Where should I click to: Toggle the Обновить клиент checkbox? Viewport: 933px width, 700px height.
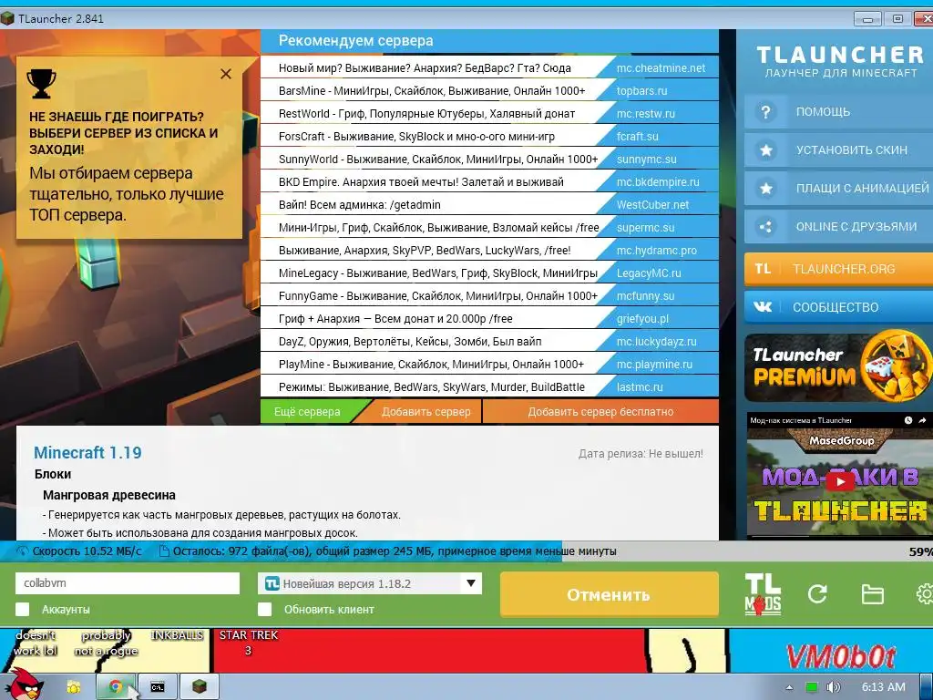[x=265, y=610]
